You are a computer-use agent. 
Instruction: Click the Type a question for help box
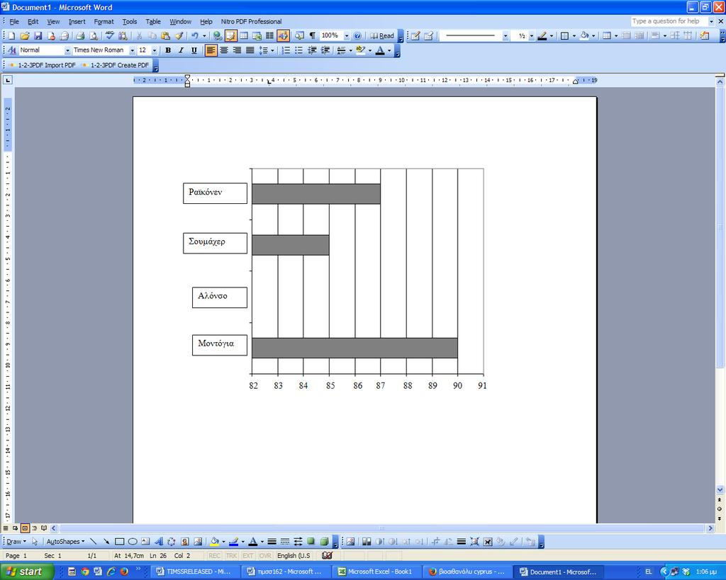[x=669, y=21]
